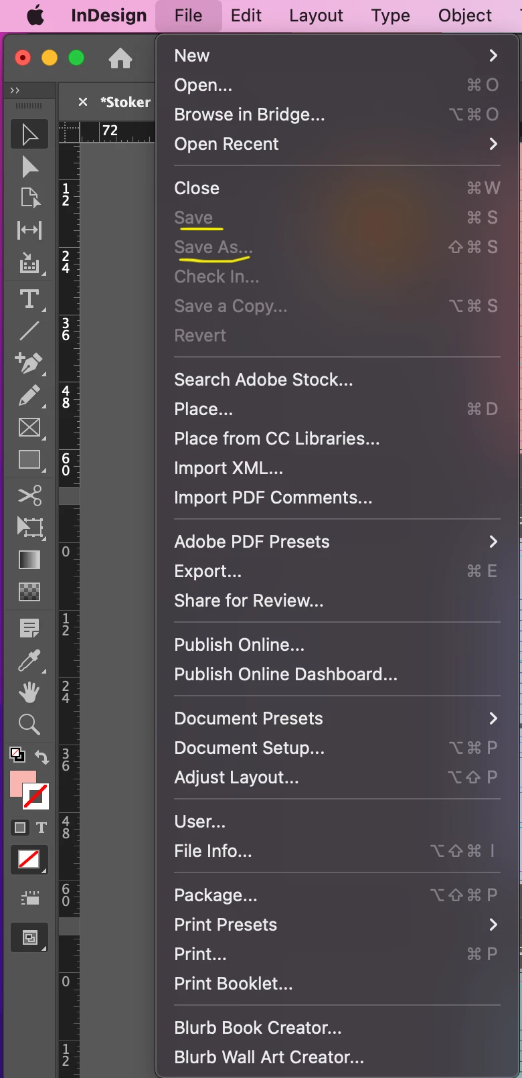Select the Gap tool
Screen dimensions: 522x1078
pos(29,230)
